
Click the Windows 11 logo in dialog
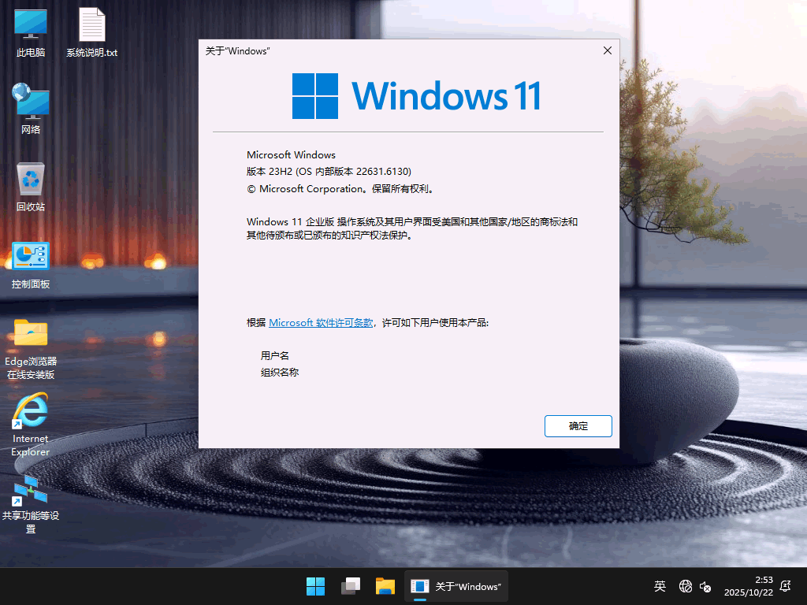(x=416, y=95)
